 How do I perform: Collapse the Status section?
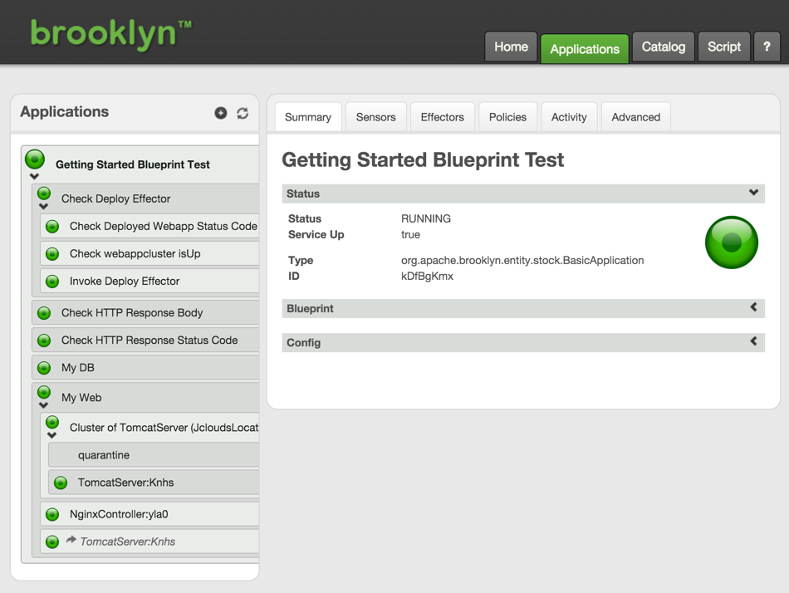[x=753, y=193]
